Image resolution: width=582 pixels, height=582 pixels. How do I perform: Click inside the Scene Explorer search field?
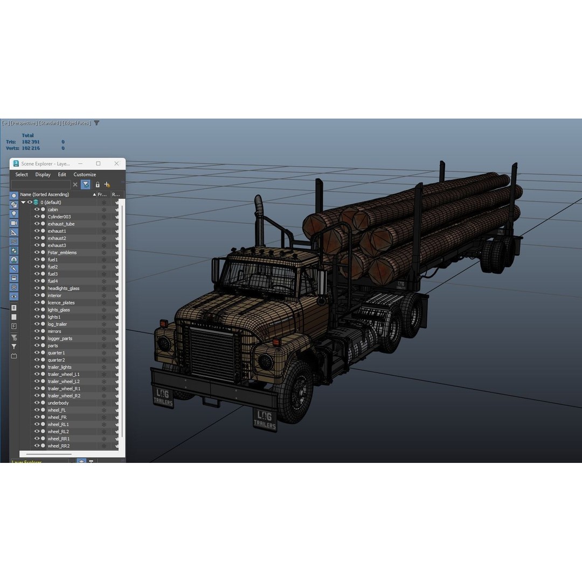point(41,184)
